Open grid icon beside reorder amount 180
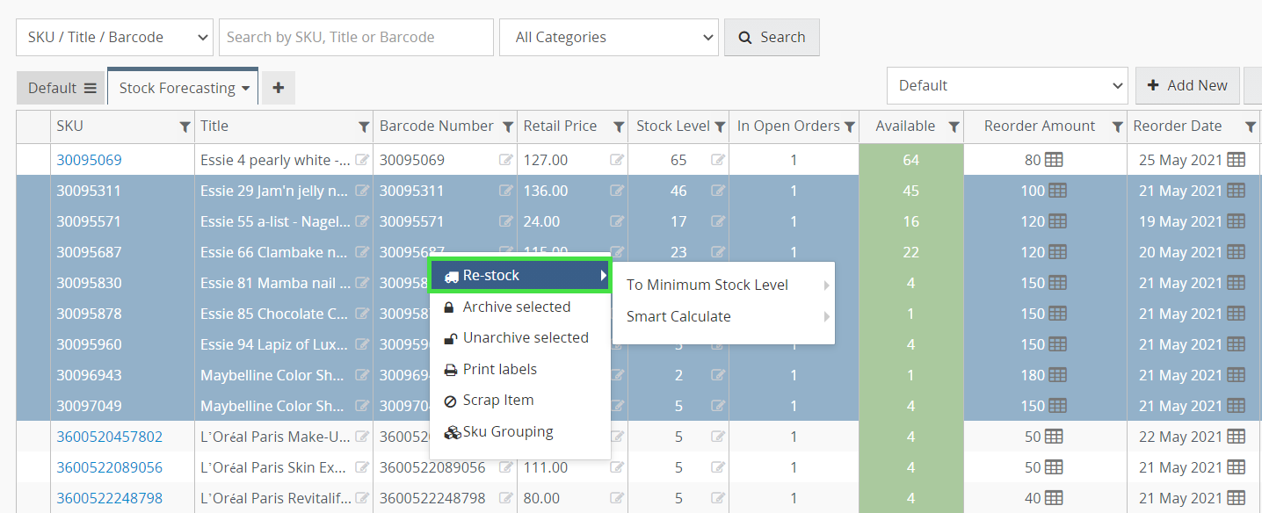The image size is (1262, 513). (1058, 375)
